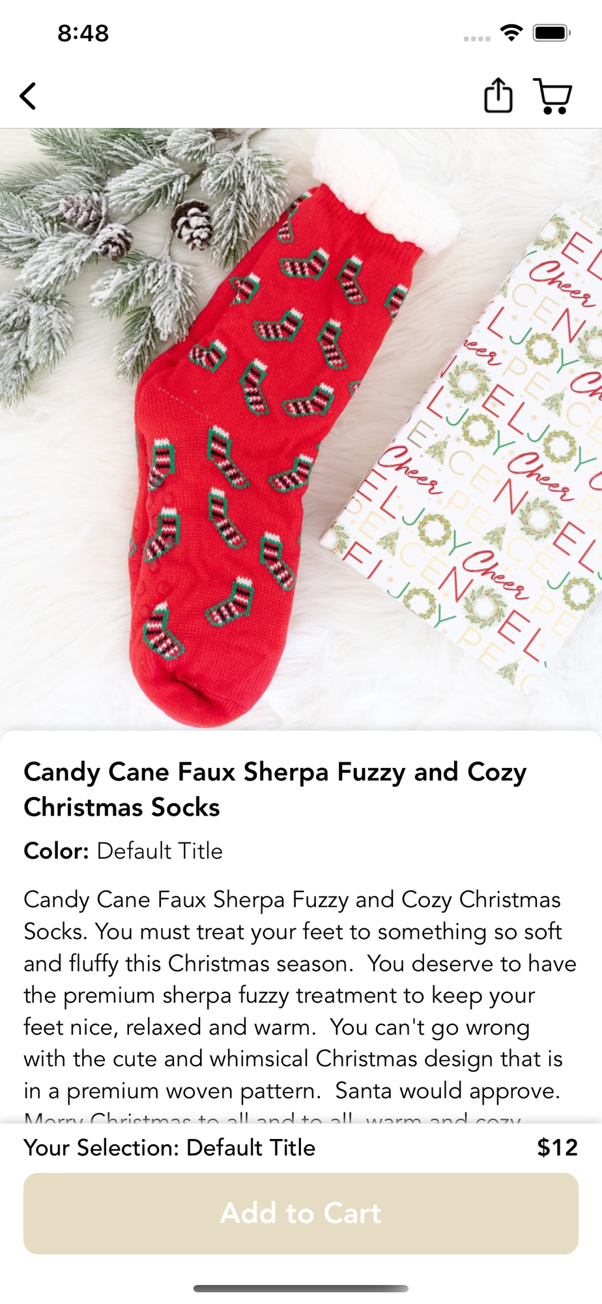Tap the pinecone on the branch
The width and height of the screenshot is (602, 1304).
pyautogui.click(x=192, y=224)
